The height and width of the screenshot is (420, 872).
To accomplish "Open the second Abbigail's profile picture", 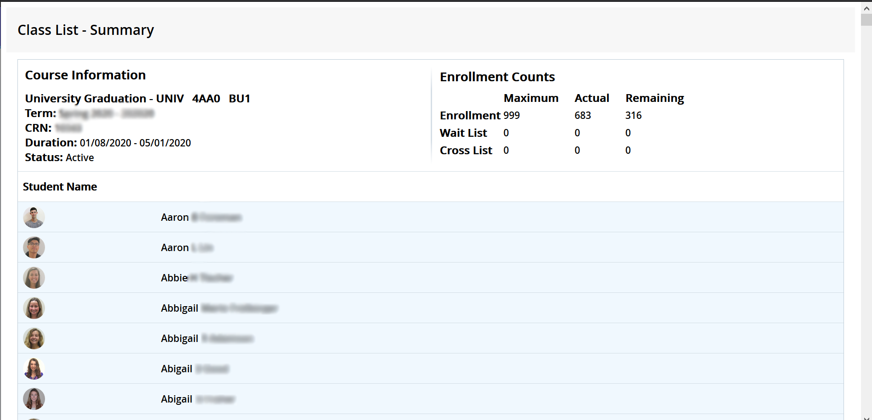I will click(x=34, y=338).
